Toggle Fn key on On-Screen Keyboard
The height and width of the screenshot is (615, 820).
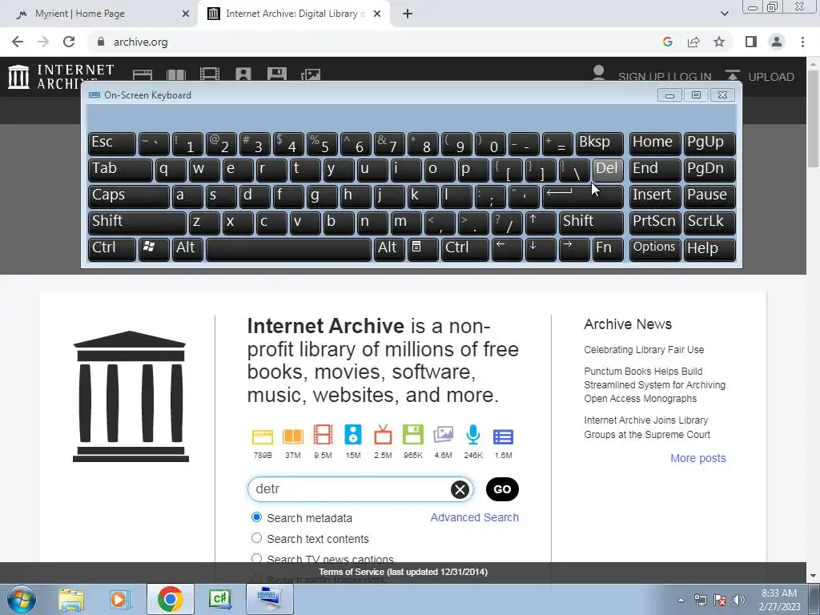609,249
